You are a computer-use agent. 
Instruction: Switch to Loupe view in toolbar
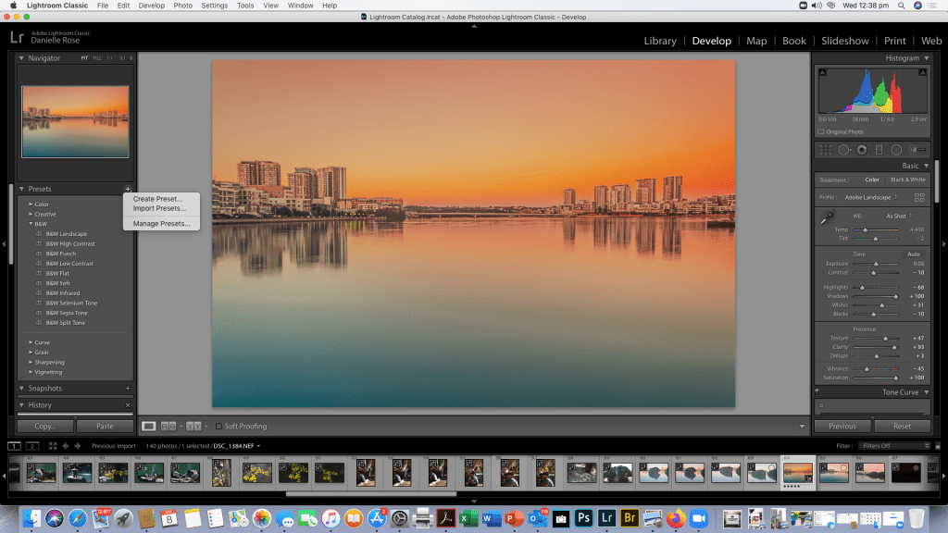148,426
